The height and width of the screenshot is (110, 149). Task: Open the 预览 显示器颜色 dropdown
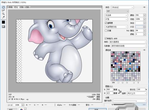[x=128, y=42]
